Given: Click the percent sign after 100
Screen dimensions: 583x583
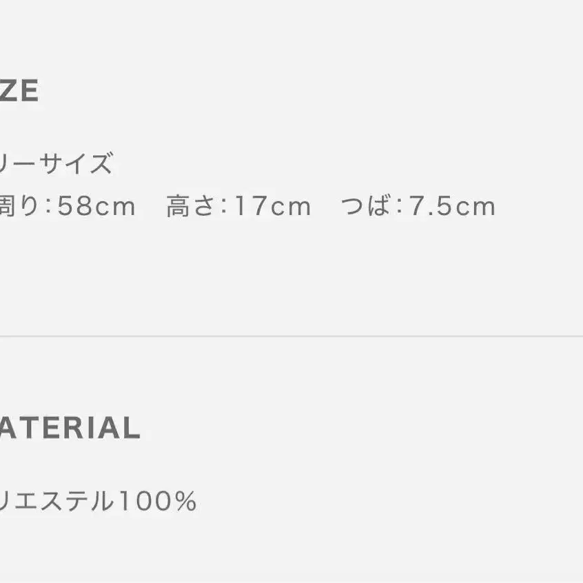Looking at the screenshot, I should [186, 502].
